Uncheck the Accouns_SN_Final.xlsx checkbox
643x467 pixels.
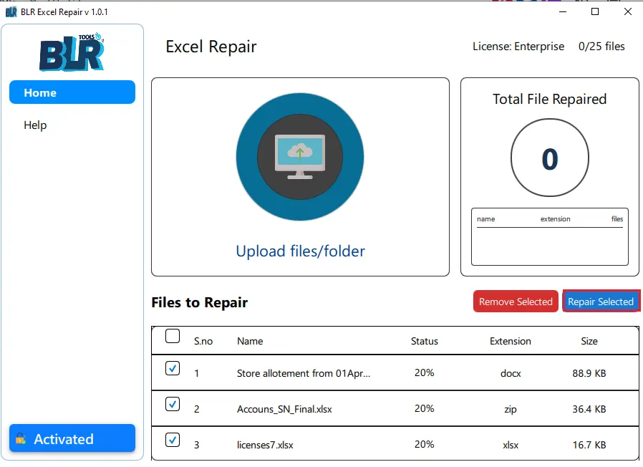click(172, 404)
